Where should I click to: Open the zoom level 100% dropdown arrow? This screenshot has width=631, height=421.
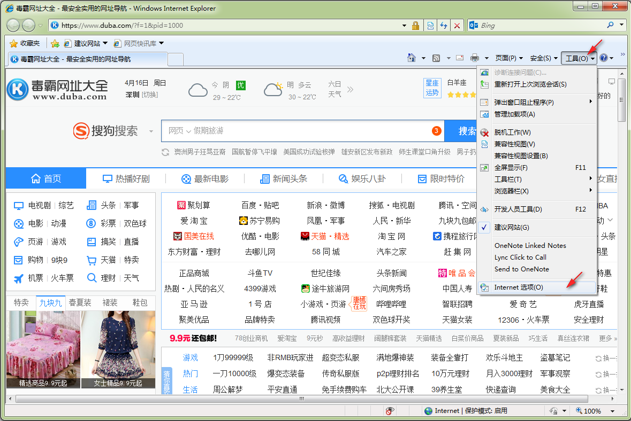click(612, 411)
